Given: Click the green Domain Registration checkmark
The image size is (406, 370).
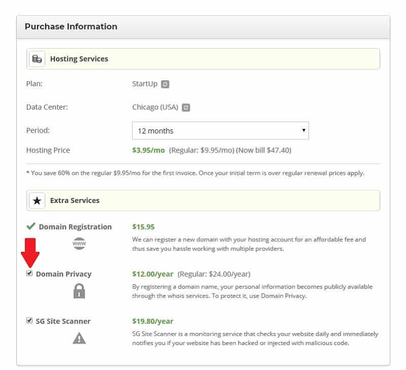Looking at the screenshot, I should coord(31,226).
